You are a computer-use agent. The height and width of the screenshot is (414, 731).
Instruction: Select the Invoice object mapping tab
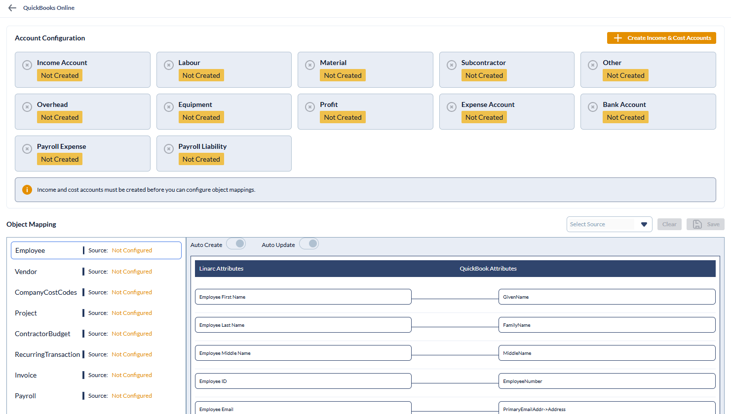pos(96,375)
